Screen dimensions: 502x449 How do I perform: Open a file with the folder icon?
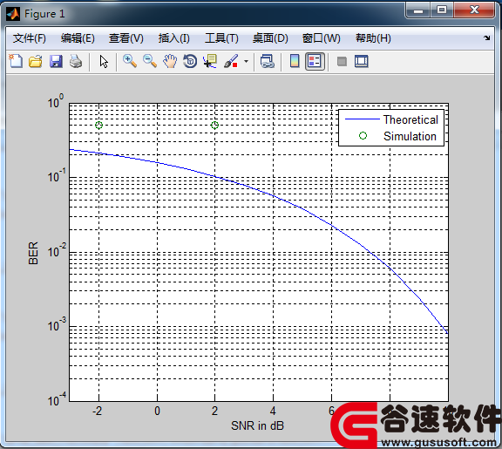click(35, 61)
